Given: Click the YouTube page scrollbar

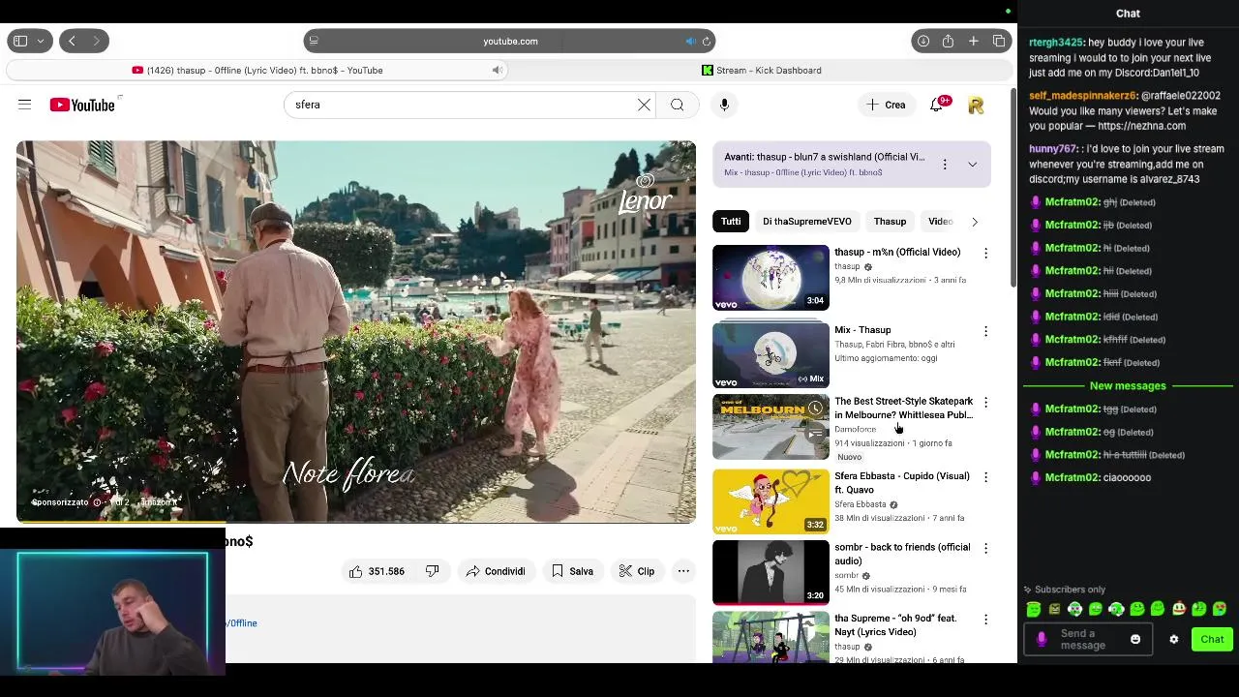Looking at the screenshot, I should (1012, 189).
